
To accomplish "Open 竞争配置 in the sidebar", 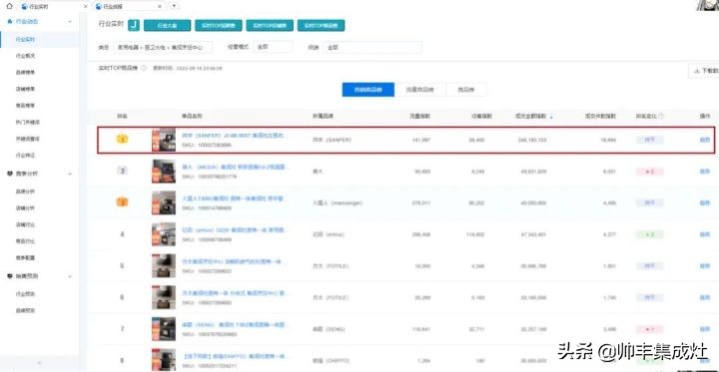I will pos(25,258).
